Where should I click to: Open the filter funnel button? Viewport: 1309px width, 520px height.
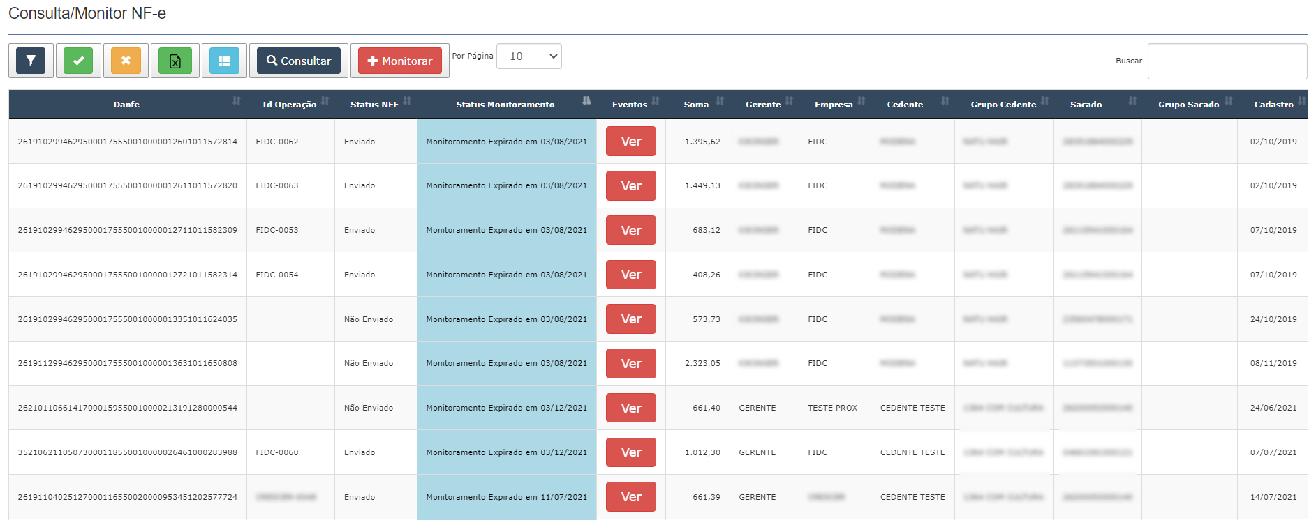[x=31, y=61]
